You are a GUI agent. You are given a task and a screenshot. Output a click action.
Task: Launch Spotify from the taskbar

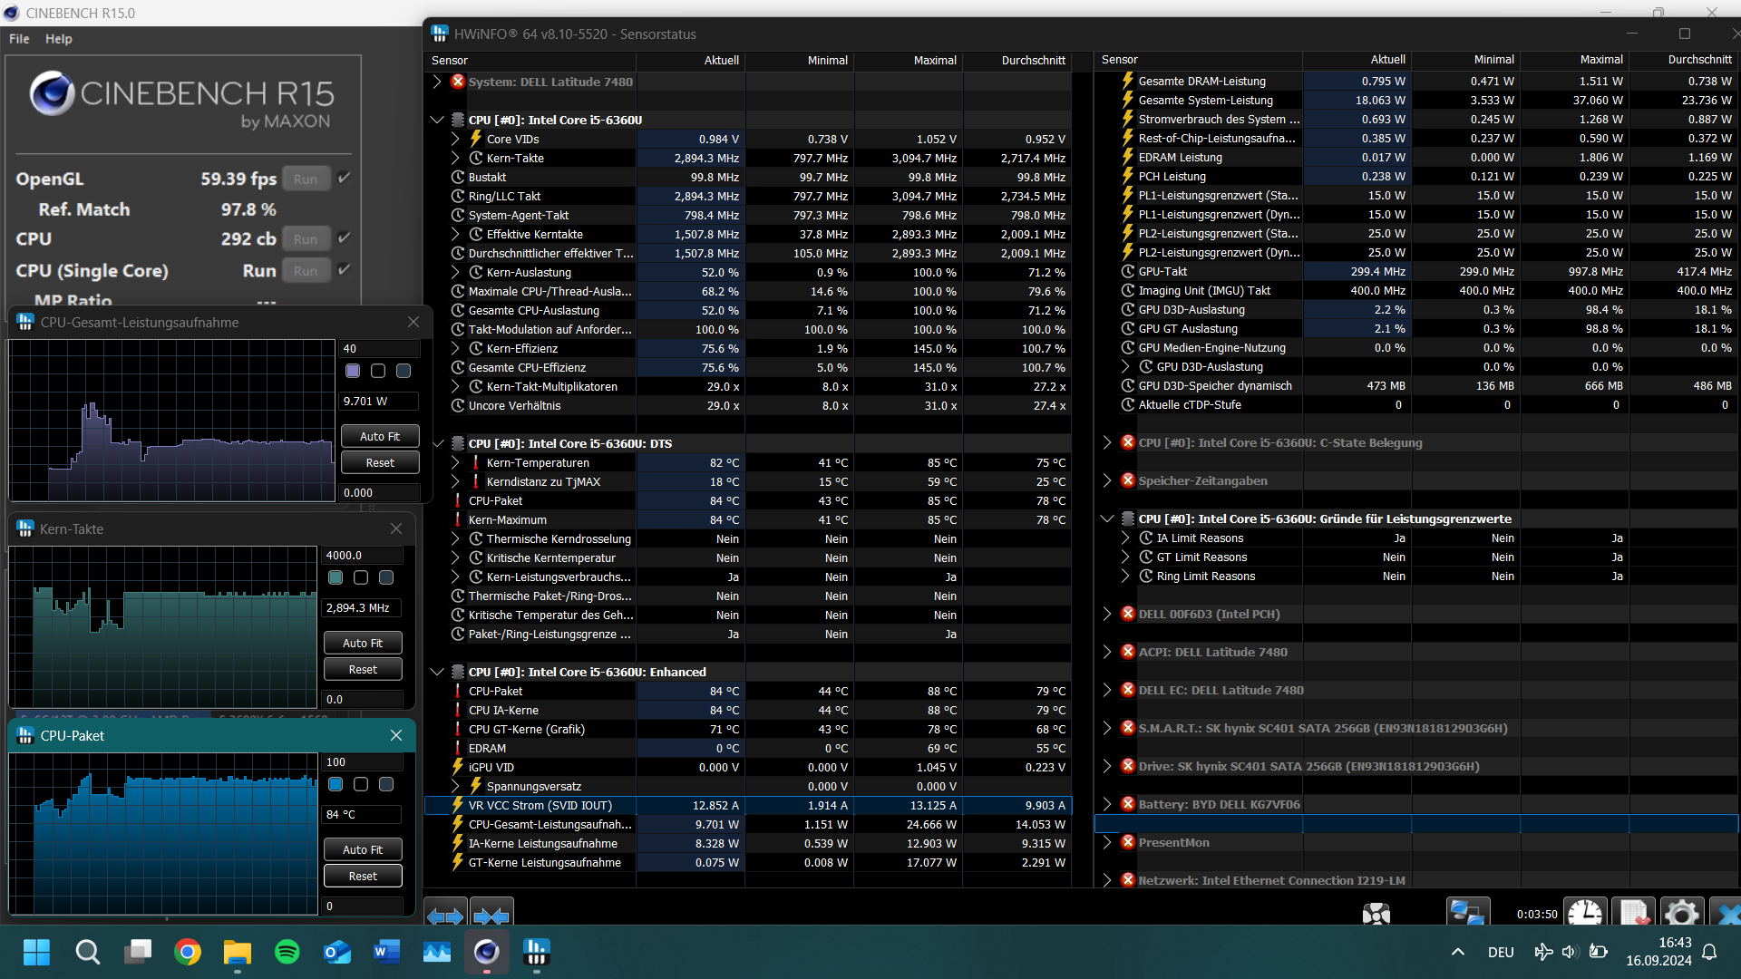coord(287,953)
